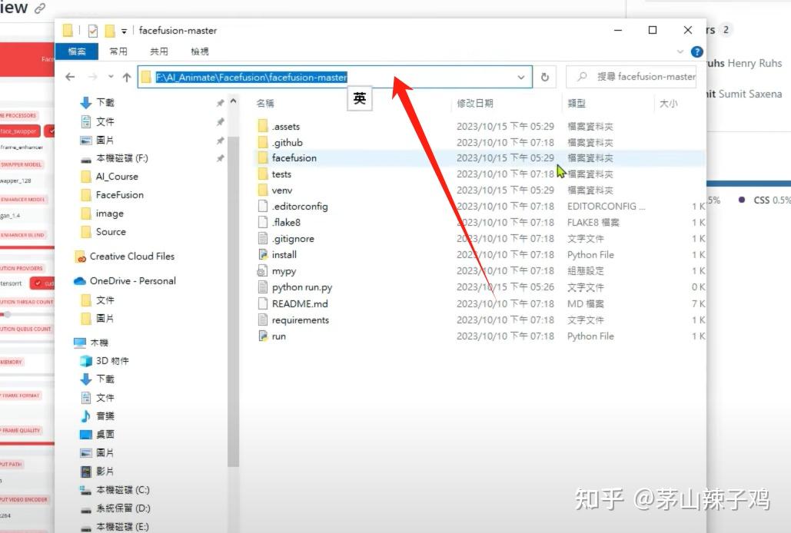Open the address bar history dropdown

(x=521, y=76)
